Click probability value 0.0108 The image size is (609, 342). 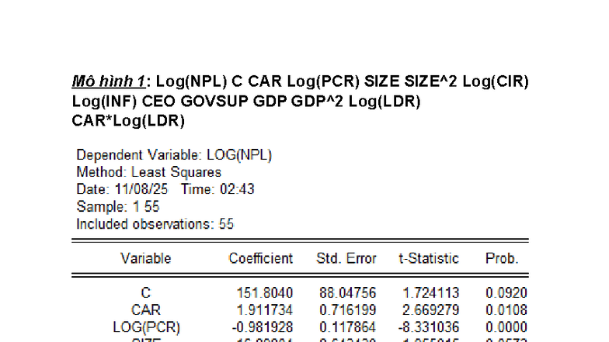pyautogui.click(x=506, y=310)
